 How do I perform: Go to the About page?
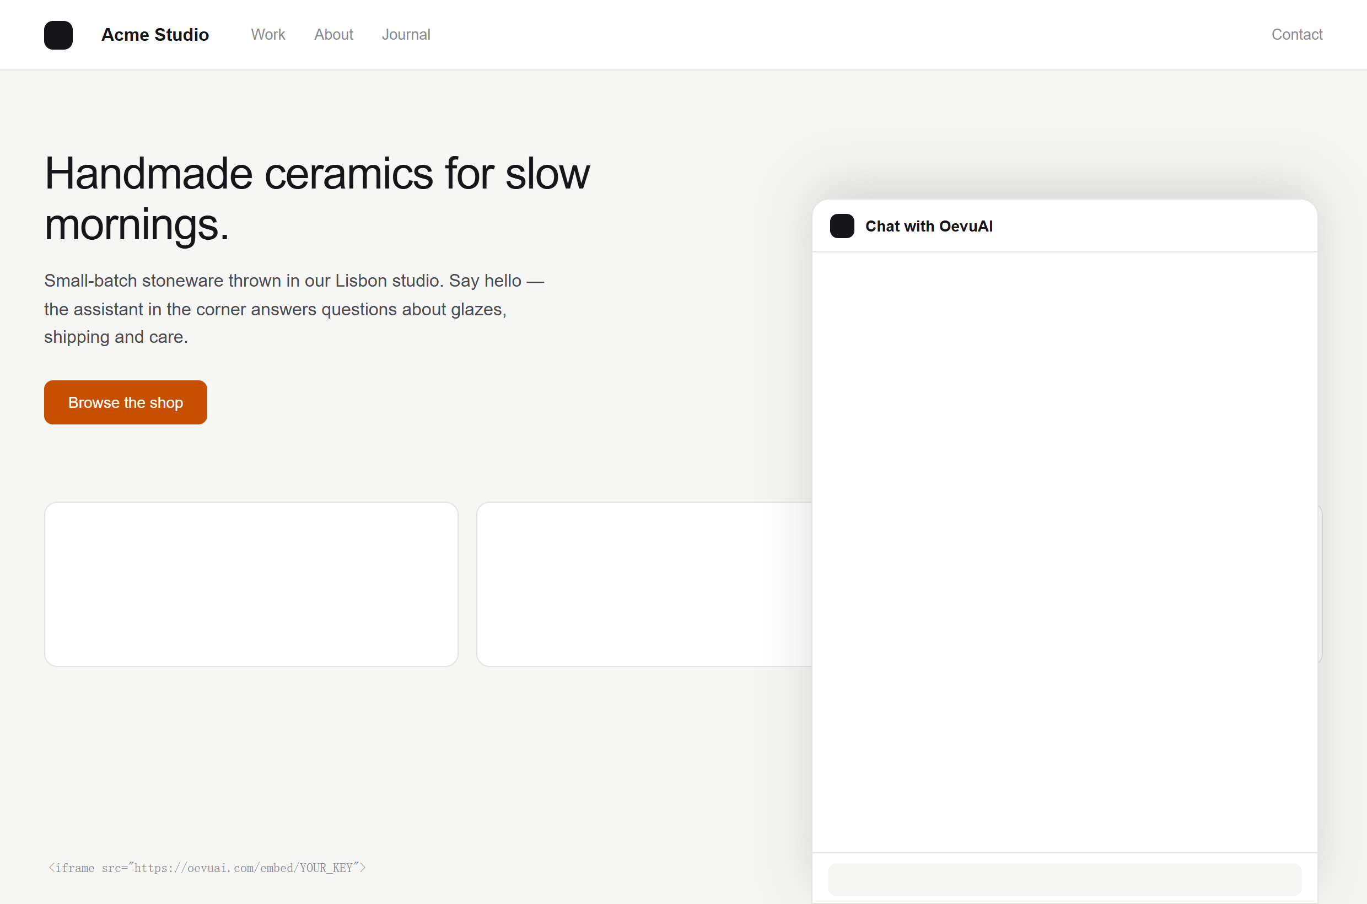[x=333, y=35]
